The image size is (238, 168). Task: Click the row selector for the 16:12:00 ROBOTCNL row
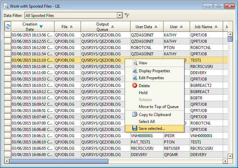click(8, 48)
